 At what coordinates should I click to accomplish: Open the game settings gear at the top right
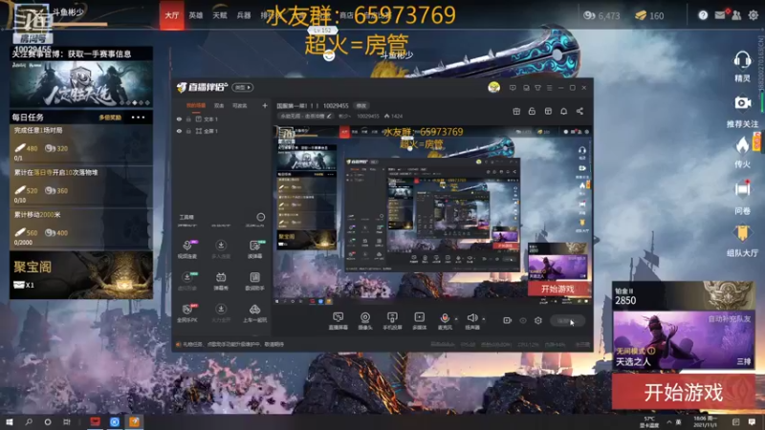(753, 15)
